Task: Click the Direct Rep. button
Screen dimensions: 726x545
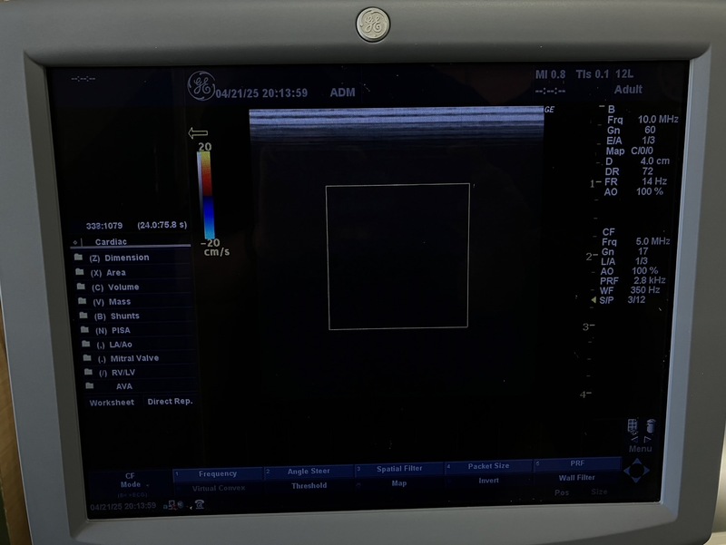Action: (170, 402)
